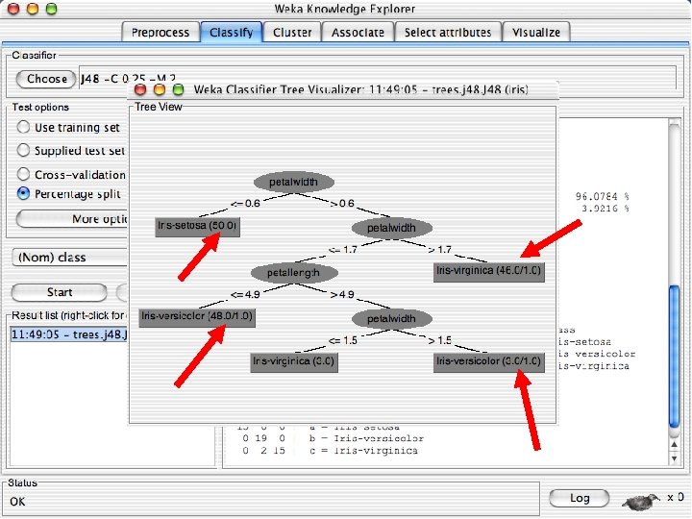Zoom the Tree Visualizer window
692x519 pixels.
pyautogui.click(x=178, y=89)
